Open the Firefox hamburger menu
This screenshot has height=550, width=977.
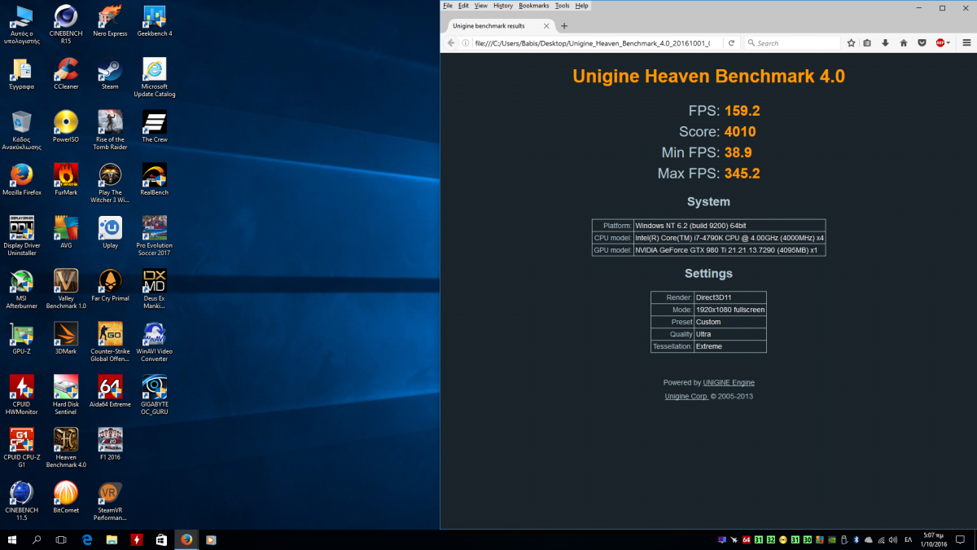pos(966,43)
